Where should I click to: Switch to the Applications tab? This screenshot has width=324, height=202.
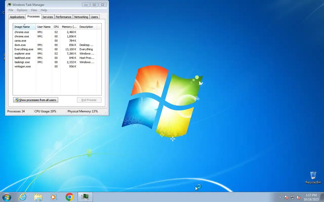click(17, 17)
